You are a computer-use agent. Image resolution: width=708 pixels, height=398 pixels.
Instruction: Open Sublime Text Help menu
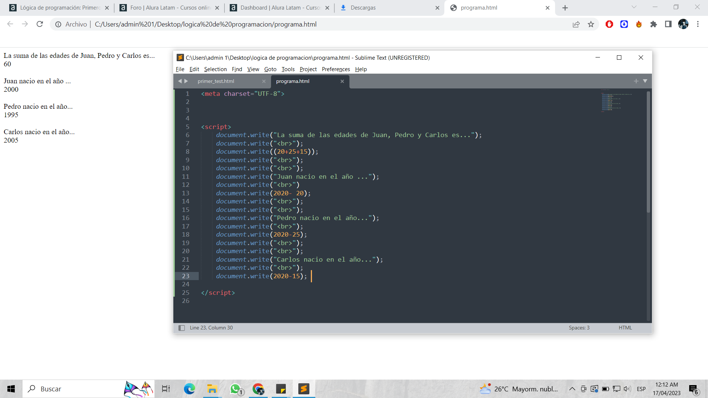(361, 69)
